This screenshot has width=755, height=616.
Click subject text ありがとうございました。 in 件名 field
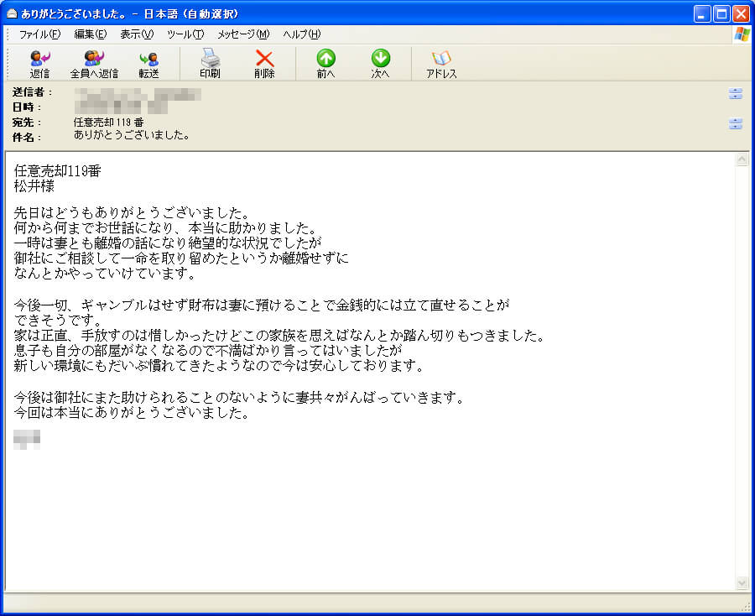[132, 135]
